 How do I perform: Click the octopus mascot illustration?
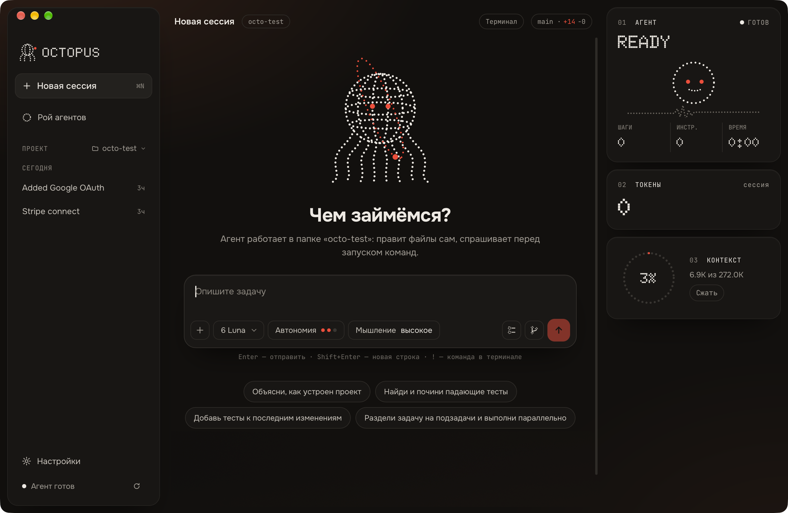click(x=380, y=120)
